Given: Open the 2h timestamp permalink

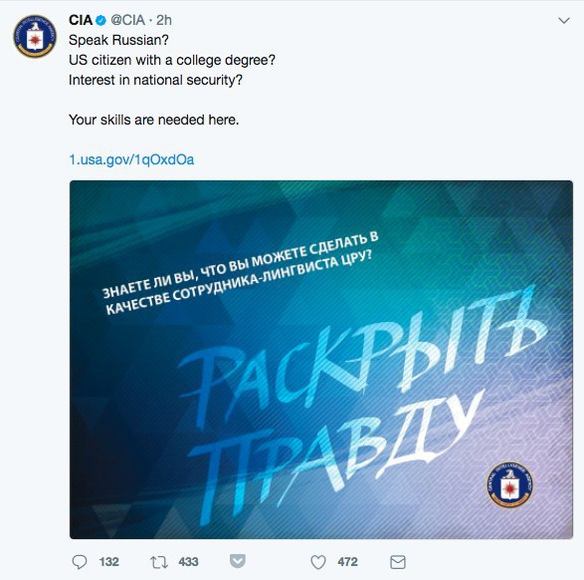Looking at the screenshot, I should tap(164, 20).
